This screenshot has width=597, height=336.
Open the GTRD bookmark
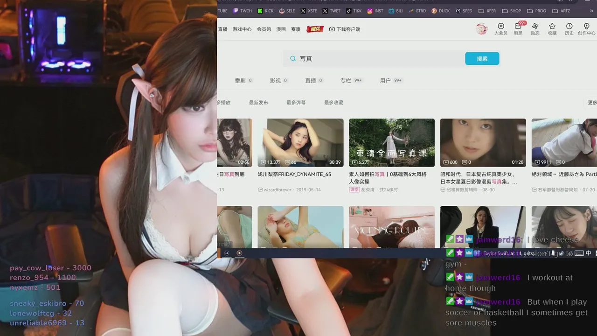(417, 11)
